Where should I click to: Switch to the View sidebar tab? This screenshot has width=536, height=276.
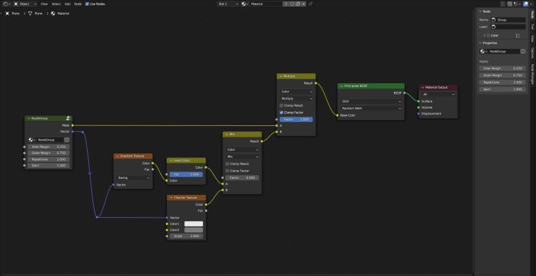pyautogui.click(x=532, y=38)
